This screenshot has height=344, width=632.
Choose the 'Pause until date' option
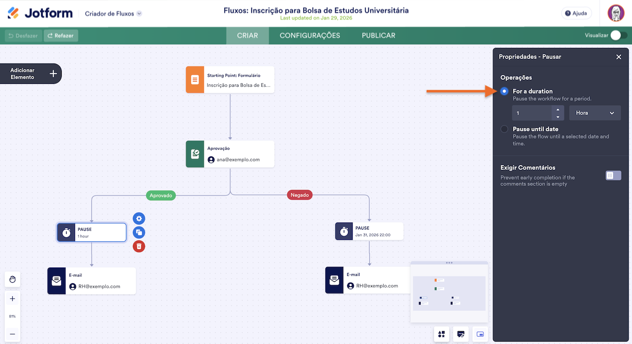coord(504,129)
